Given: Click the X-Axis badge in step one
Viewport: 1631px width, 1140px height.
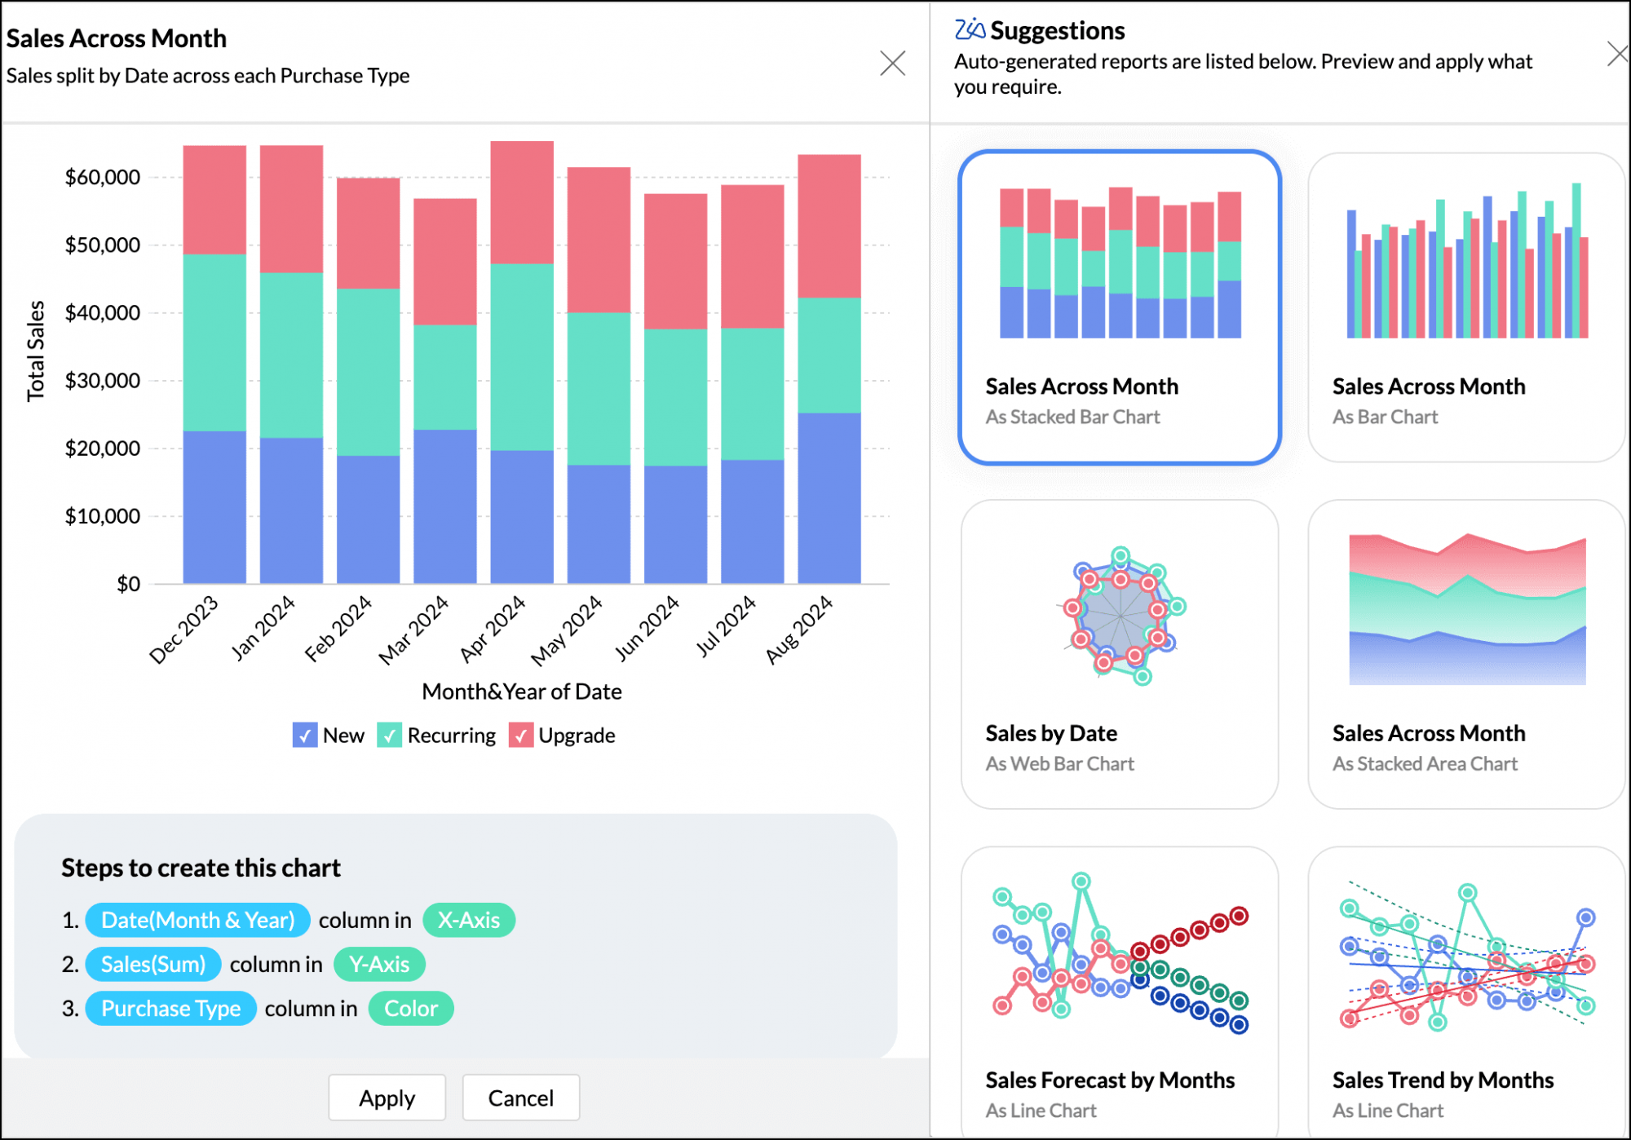Looking at the screenshot, I should click(x=469, y=920).
